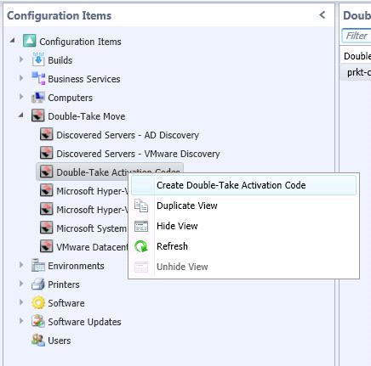The image size is (371, 366).
Task: Select the 'prkt-c' row in list
Action: 356,72
